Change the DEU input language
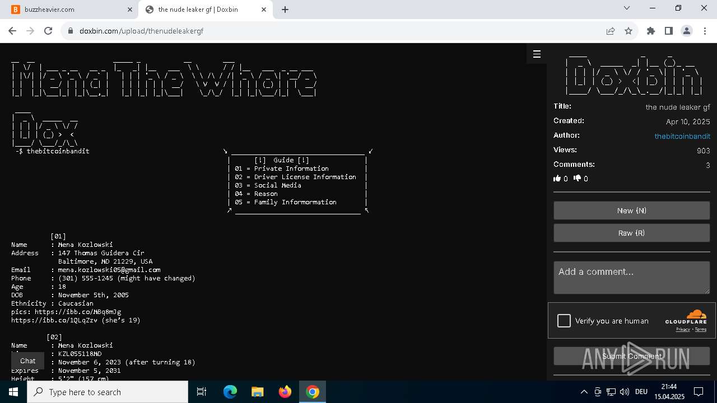 (641, 392)
